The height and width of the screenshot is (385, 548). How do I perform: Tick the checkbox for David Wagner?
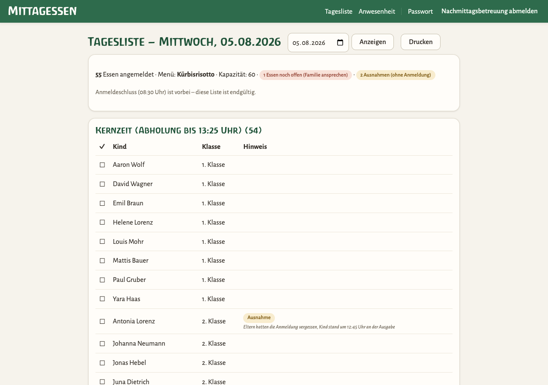click(x=102, y=184)
